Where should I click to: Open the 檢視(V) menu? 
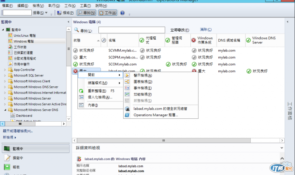pos(38,6)
